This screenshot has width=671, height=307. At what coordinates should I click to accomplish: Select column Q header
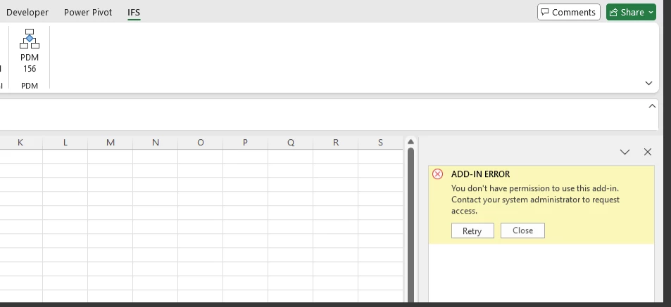pos(291,143)
